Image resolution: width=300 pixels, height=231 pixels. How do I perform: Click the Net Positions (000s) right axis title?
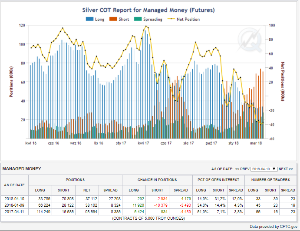(283, 82)
